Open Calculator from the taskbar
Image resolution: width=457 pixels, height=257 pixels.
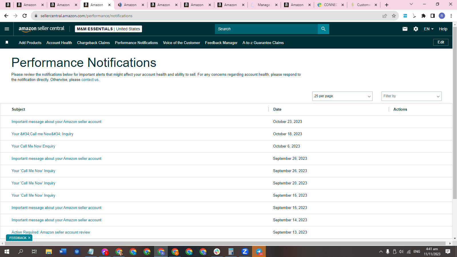[231, 252]
